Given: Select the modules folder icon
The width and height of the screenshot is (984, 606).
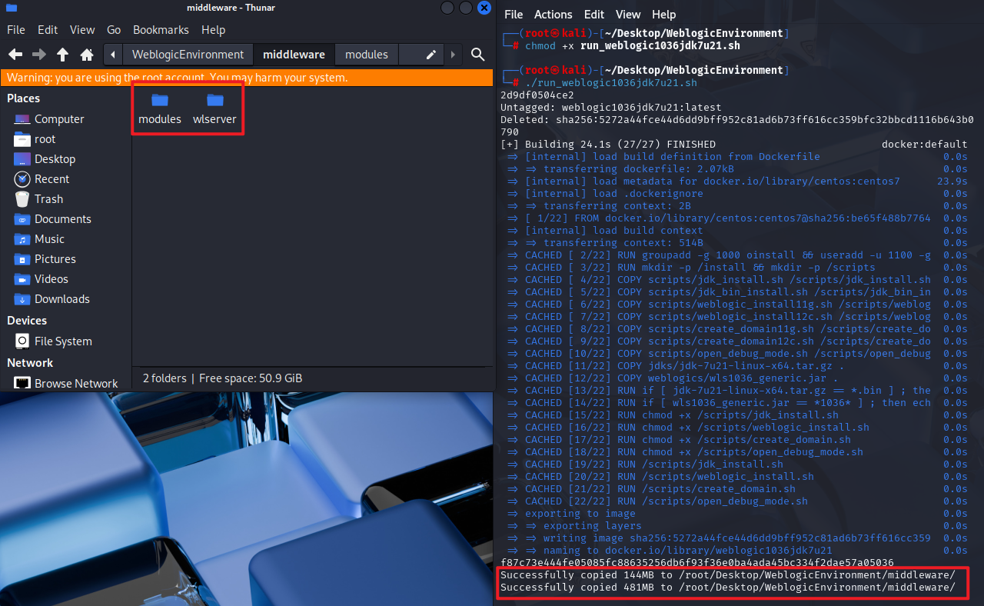Looking at the screenshot, I should point(160,100).
